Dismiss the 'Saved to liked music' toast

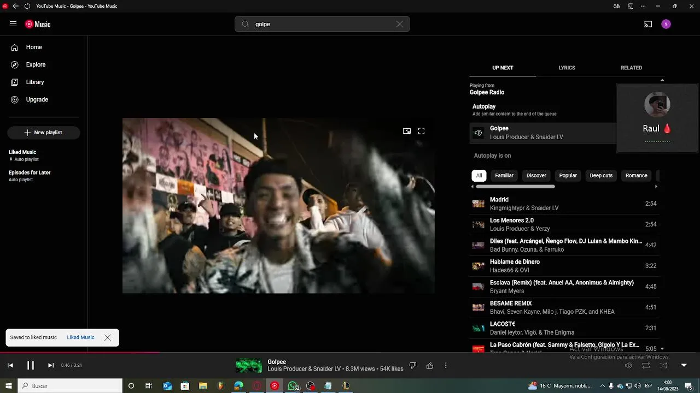tap(108, 337)
